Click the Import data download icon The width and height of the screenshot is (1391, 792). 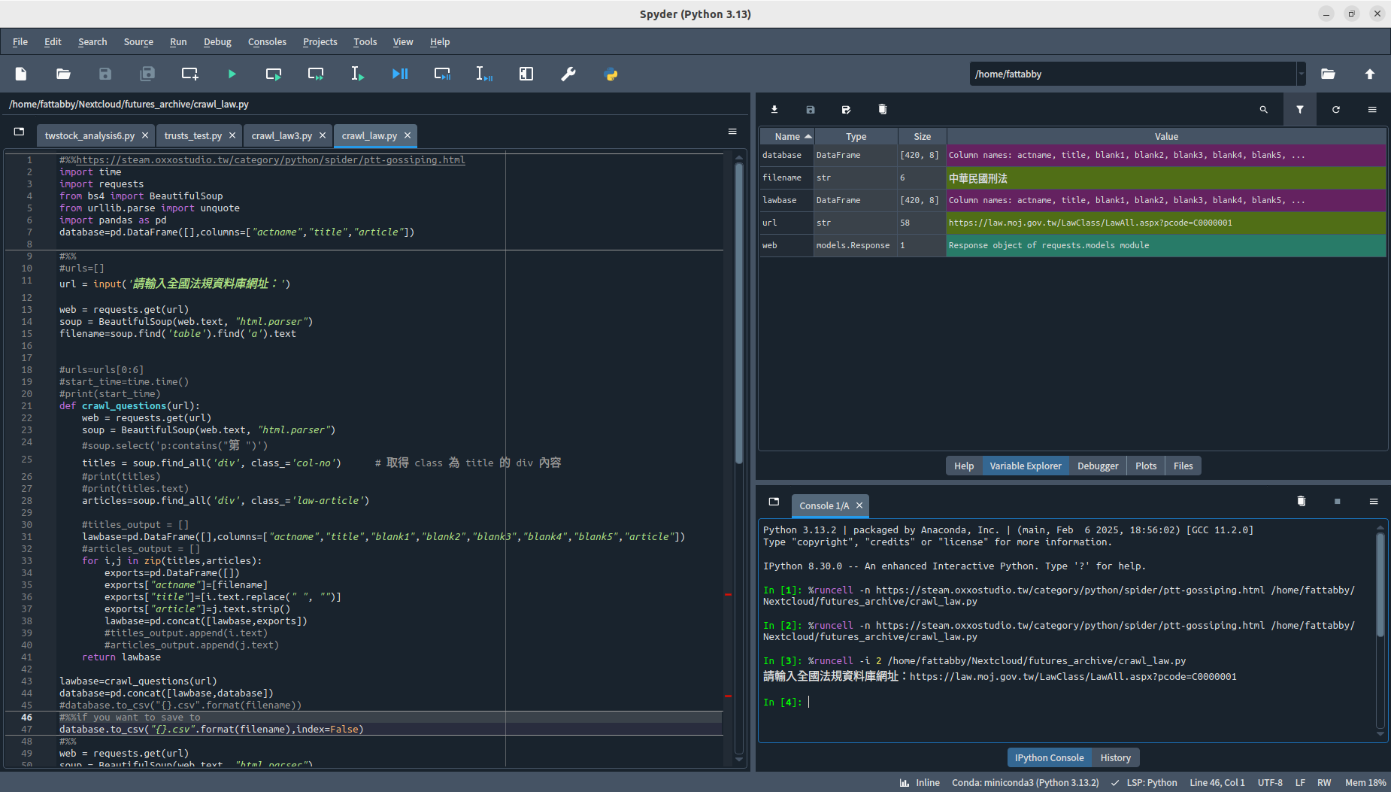[x=774, y=110]
